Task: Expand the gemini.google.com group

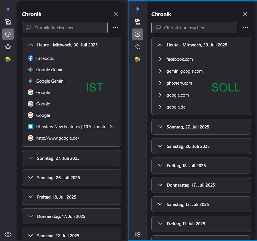Action: (184, 71)
